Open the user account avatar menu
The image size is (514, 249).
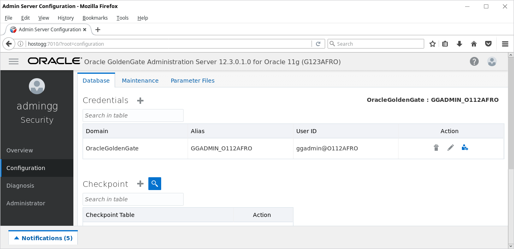(x=492, y=61)
